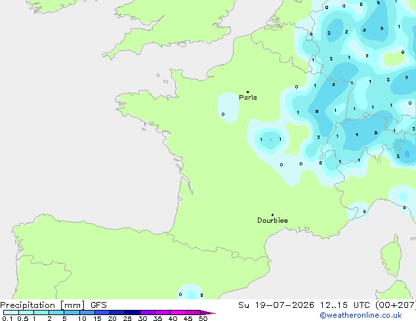The image size is (416, 321).
Task: Click the '0' value southwest of Paris
Action: [223, 115]
